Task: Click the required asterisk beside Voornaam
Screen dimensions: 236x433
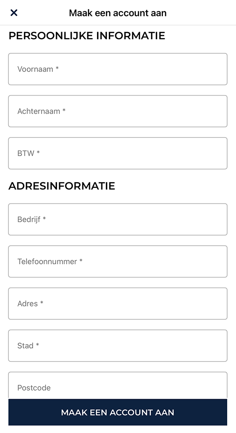Action: (x=57, y=68)
